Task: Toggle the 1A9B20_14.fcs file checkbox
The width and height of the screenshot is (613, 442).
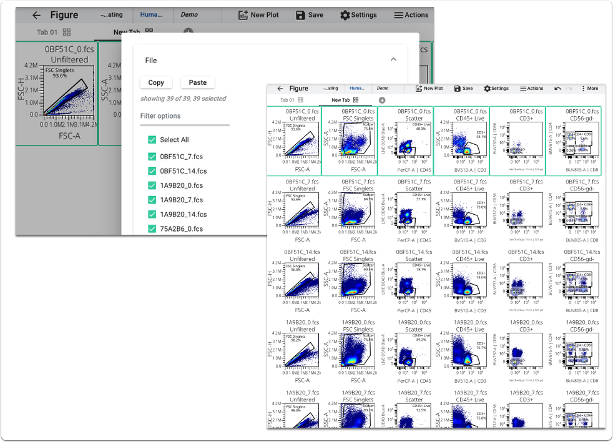Action: (152, 214)
